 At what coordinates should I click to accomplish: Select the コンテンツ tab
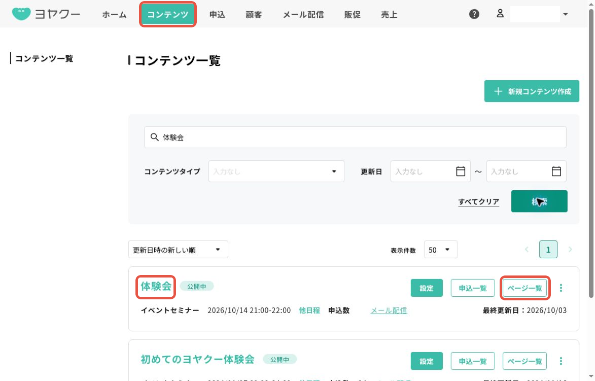point(168,14)
